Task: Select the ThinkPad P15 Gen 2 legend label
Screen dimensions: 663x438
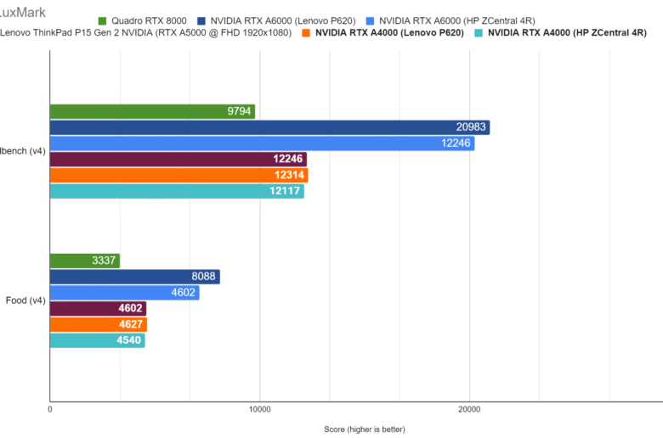Action: pos(146,33)
